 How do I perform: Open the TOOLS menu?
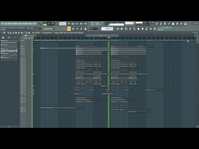point(30,24)
